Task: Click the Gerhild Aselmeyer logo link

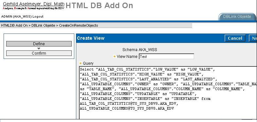Action: tap(34, 4)
